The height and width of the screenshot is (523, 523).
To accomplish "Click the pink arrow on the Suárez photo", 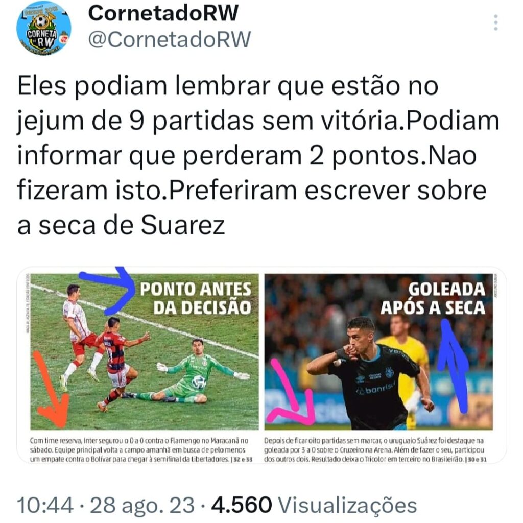I will click(x=292, y=393).
